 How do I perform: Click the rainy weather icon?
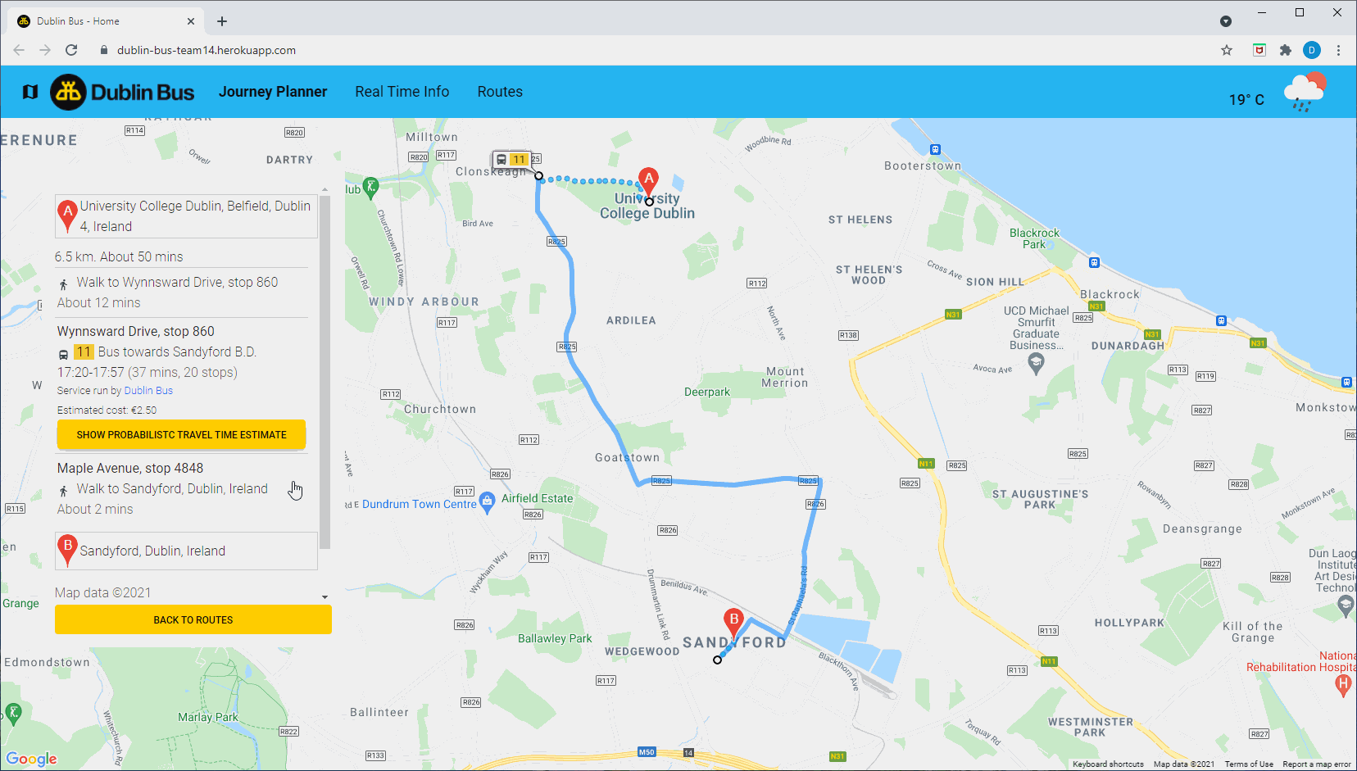coord(1305,92)
